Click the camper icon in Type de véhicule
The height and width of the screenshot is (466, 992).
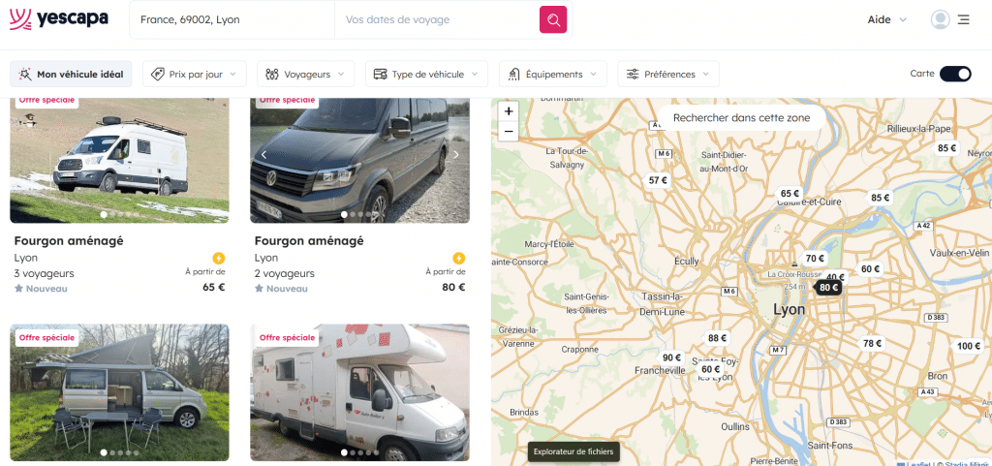pyautogui.click(x=380, y=74)
